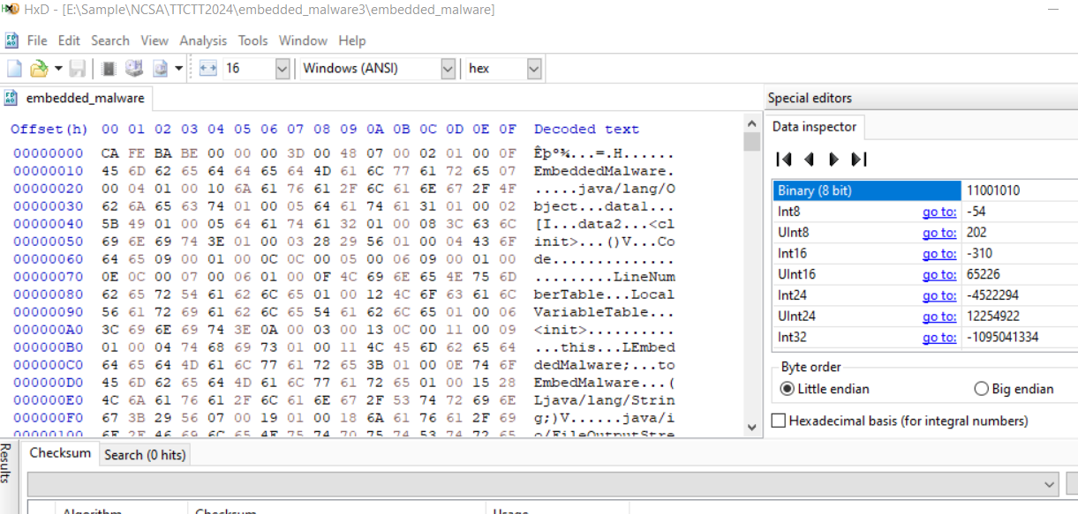The height and width of the screenshot is (514, 1078).
Task: Click hex view scrollbar down arrow
Action: click(x=751, y=427)
